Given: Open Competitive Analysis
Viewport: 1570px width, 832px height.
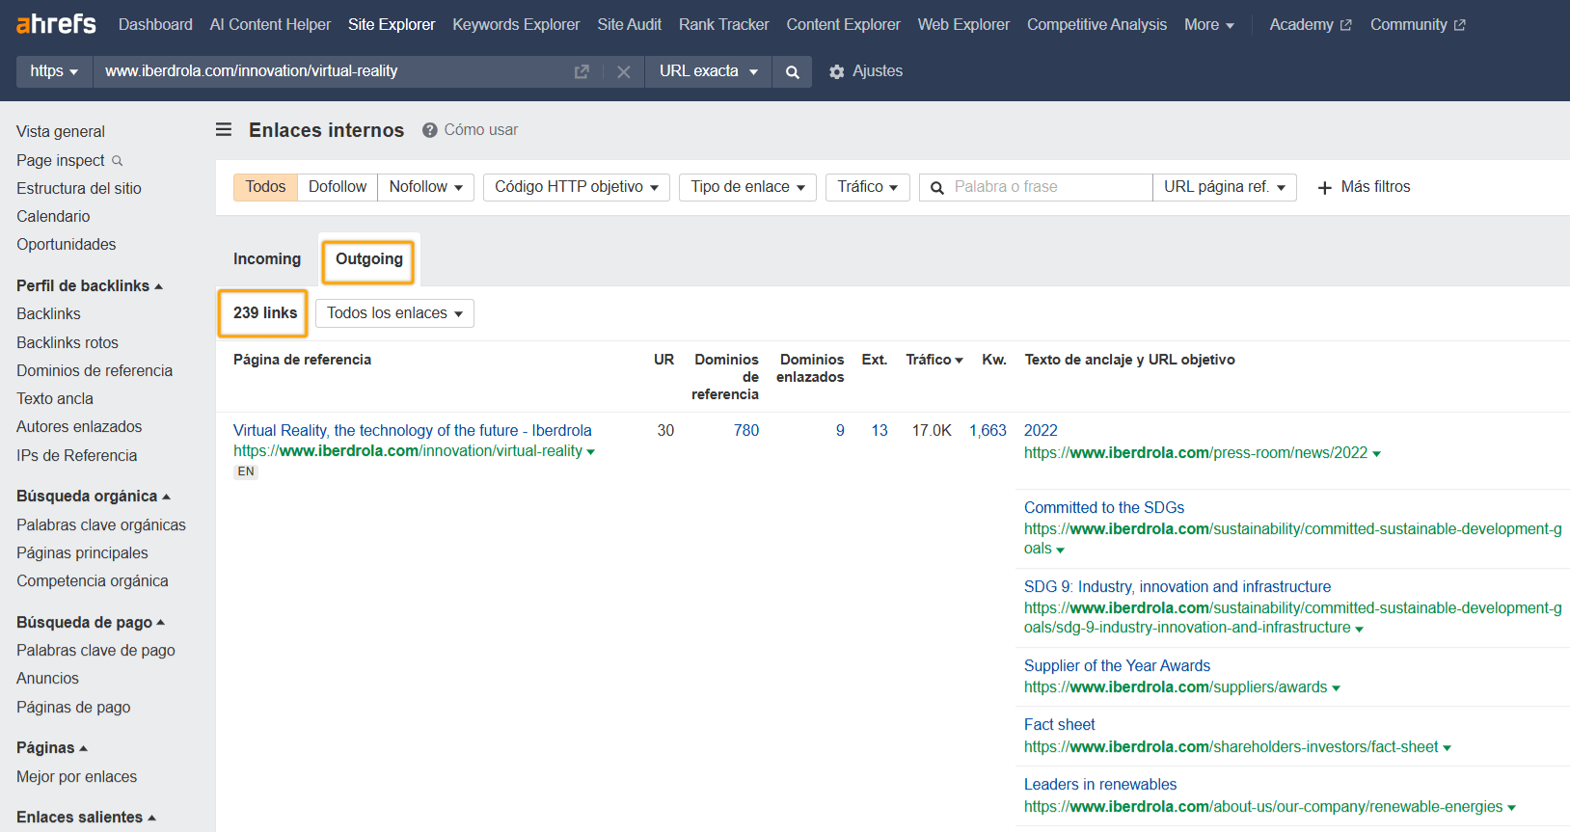Looking at the screenshot, I should (x=1096, y=25).
